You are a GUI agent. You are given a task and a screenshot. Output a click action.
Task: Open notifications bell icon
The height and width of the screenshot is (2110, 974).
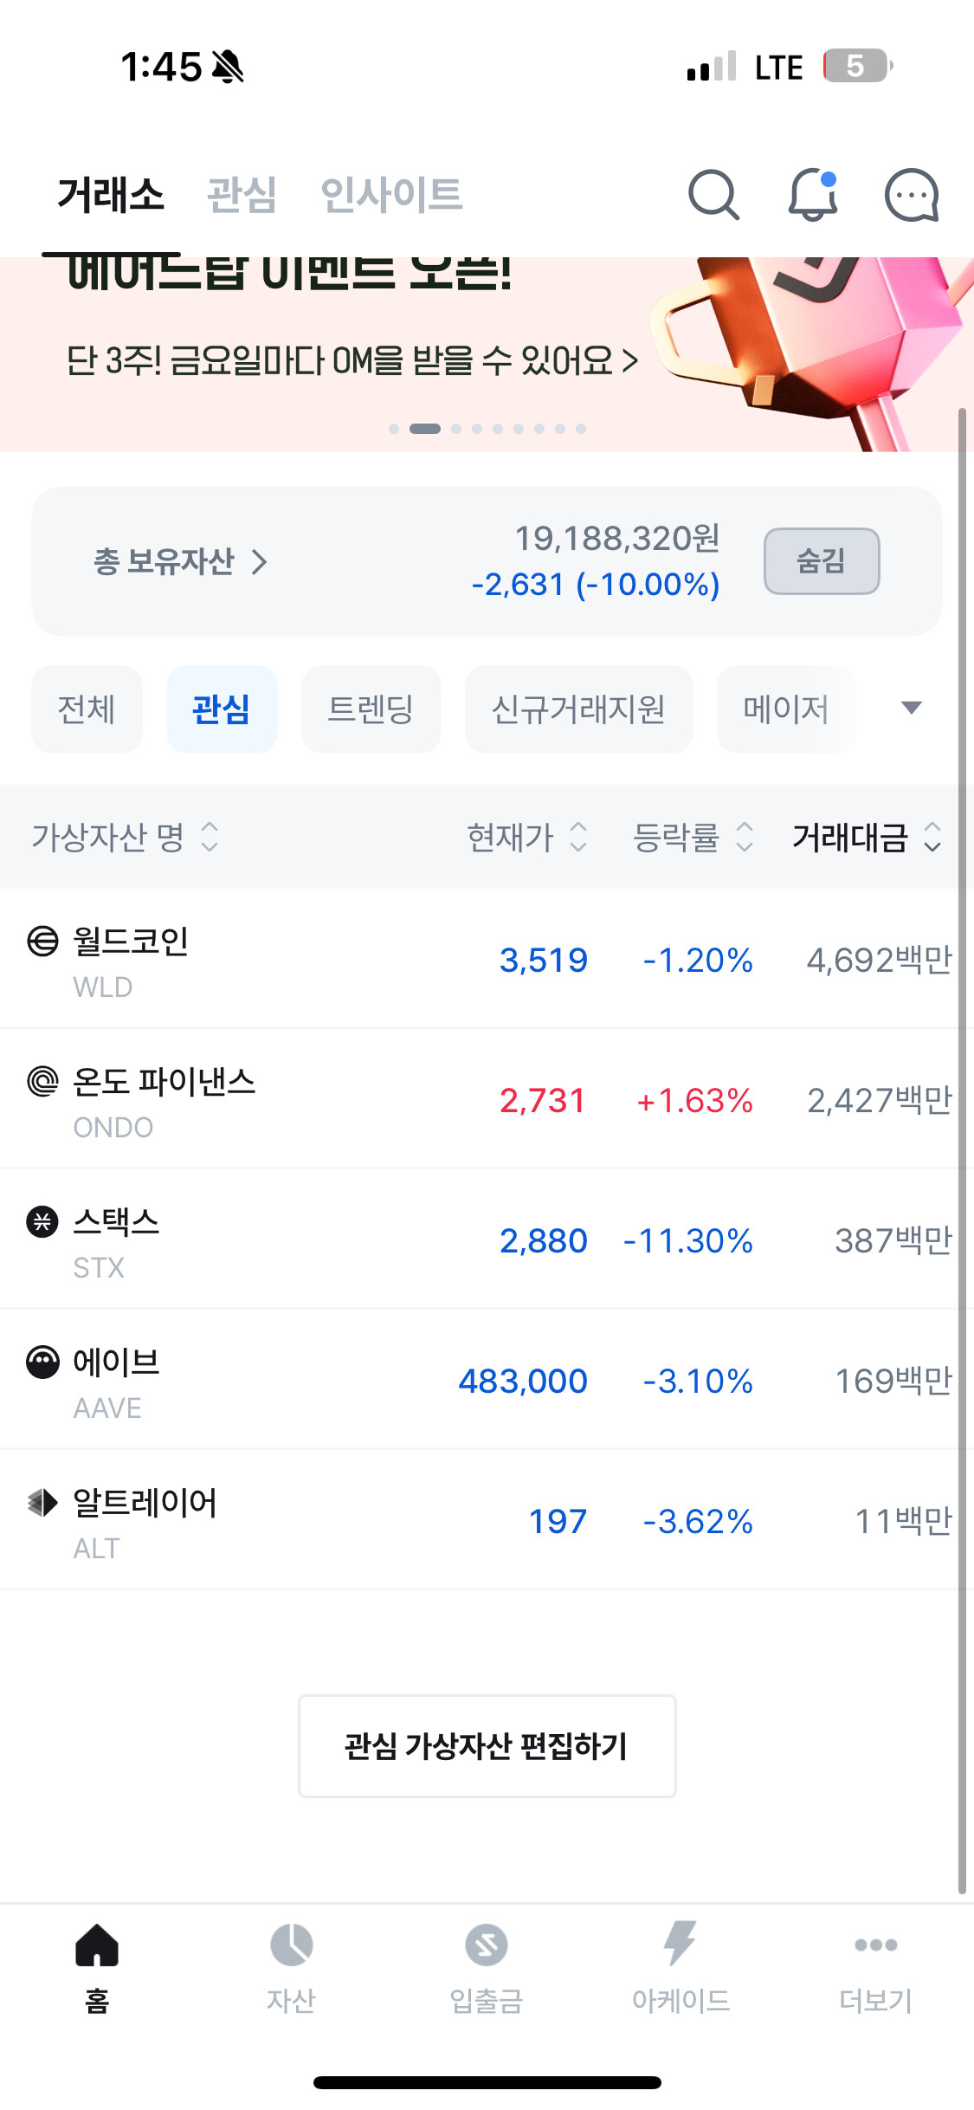coord(812,195)
